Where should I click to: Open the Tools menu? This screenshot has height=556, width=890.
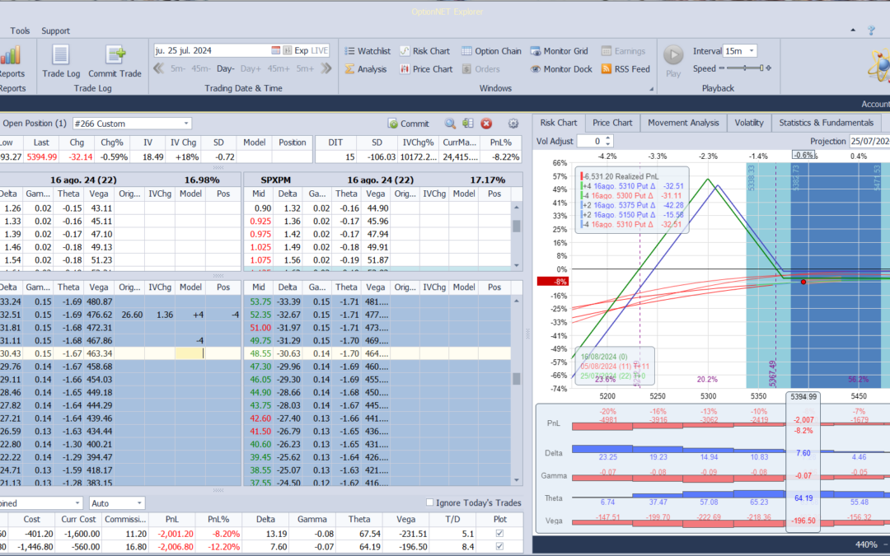20,30
